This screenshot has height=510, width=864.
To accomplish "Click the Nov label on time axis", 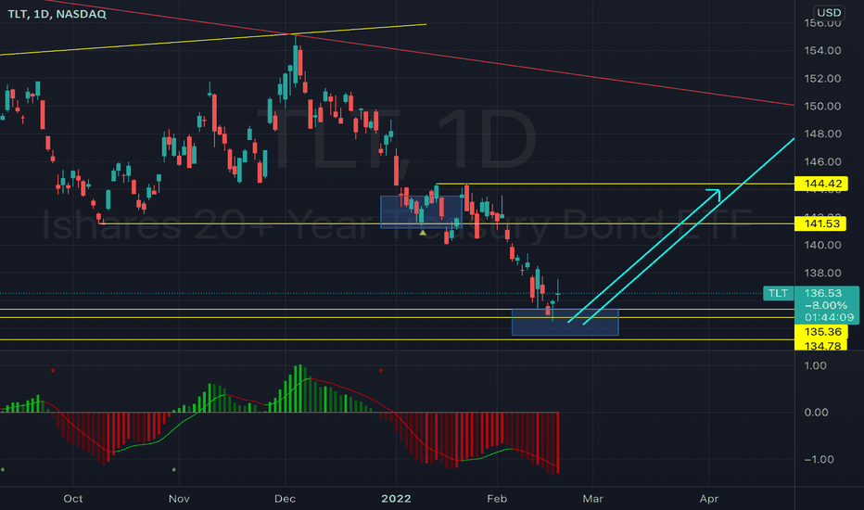I will 179,499.
